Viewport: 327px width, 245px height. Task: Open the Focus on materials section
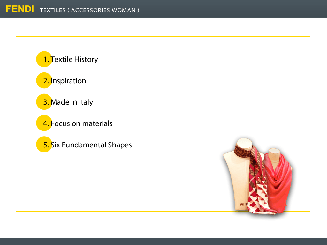(x=81, y=123)
